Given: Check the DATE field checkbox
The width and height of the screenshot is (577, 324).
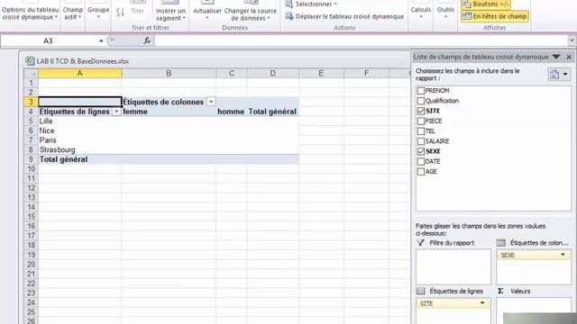Looking at the screenshot, I should pyautogui.click(x=421, y=161).
